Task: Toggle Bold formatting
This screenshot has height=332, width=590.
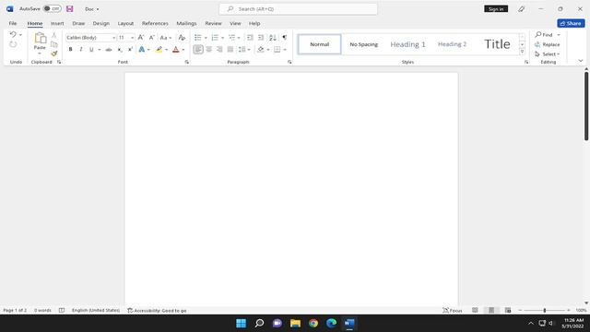Action: [x=70, y=49]
